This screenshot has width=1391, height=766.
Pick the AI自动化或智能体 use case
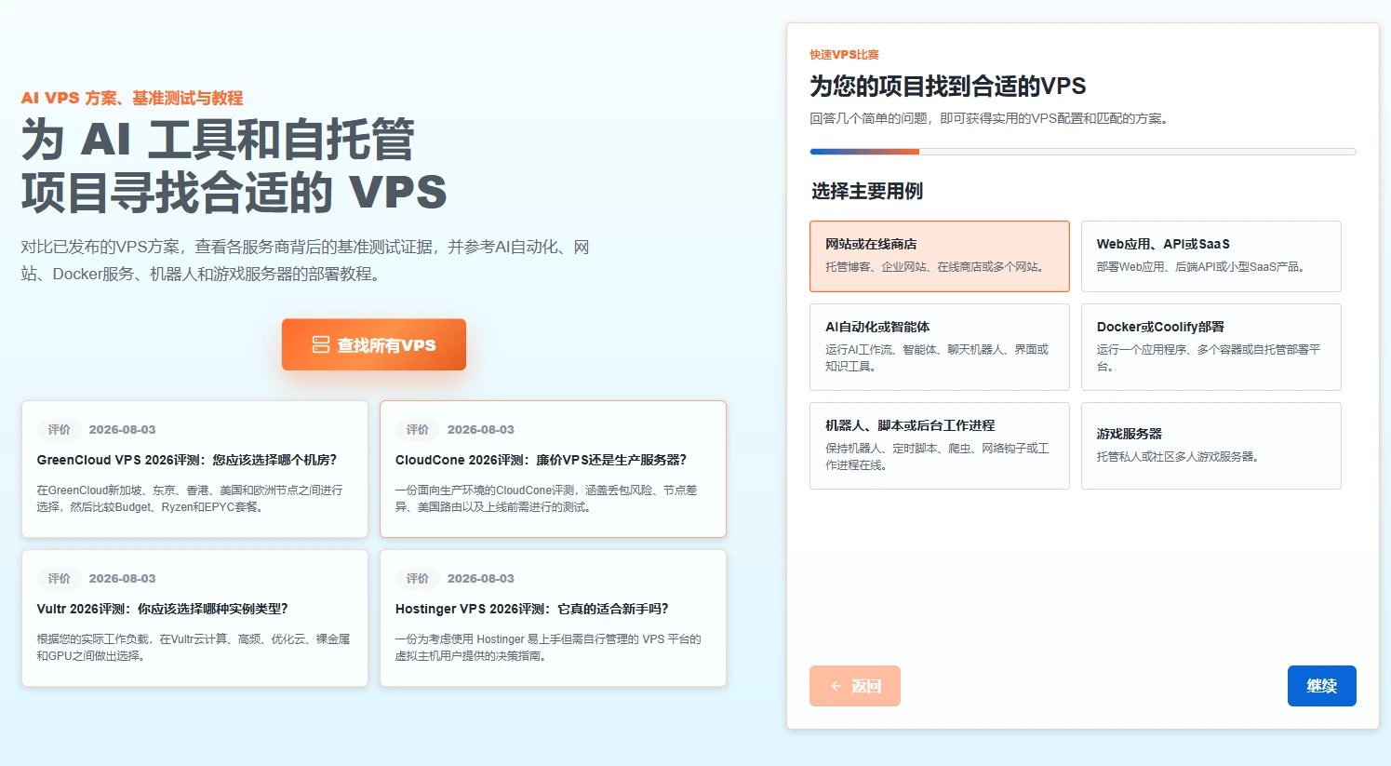940,346
